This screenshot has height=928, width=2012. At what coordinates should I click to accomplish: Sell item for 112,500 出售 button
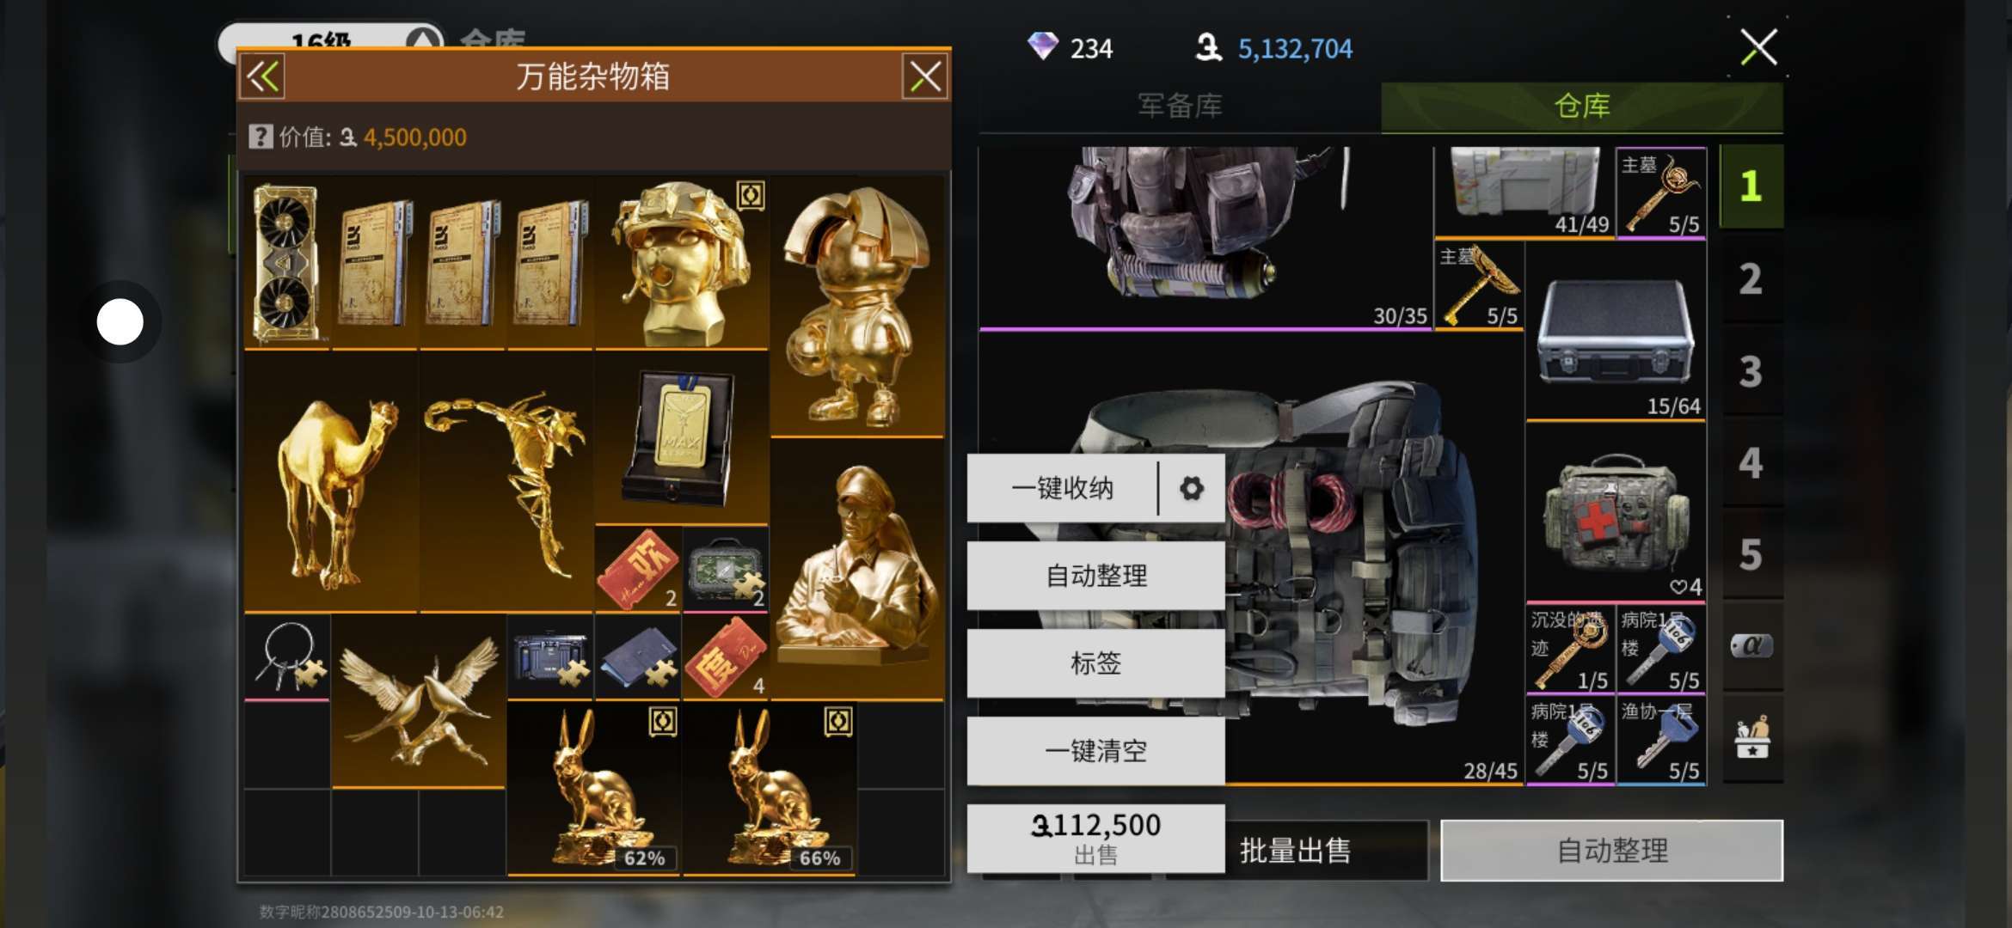pos(1096,839)
